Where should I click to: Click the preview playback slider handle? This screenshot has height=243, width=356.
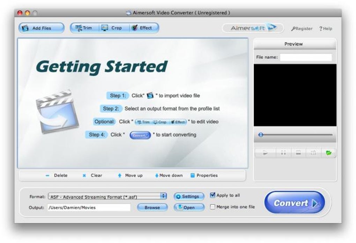(261, 135)
